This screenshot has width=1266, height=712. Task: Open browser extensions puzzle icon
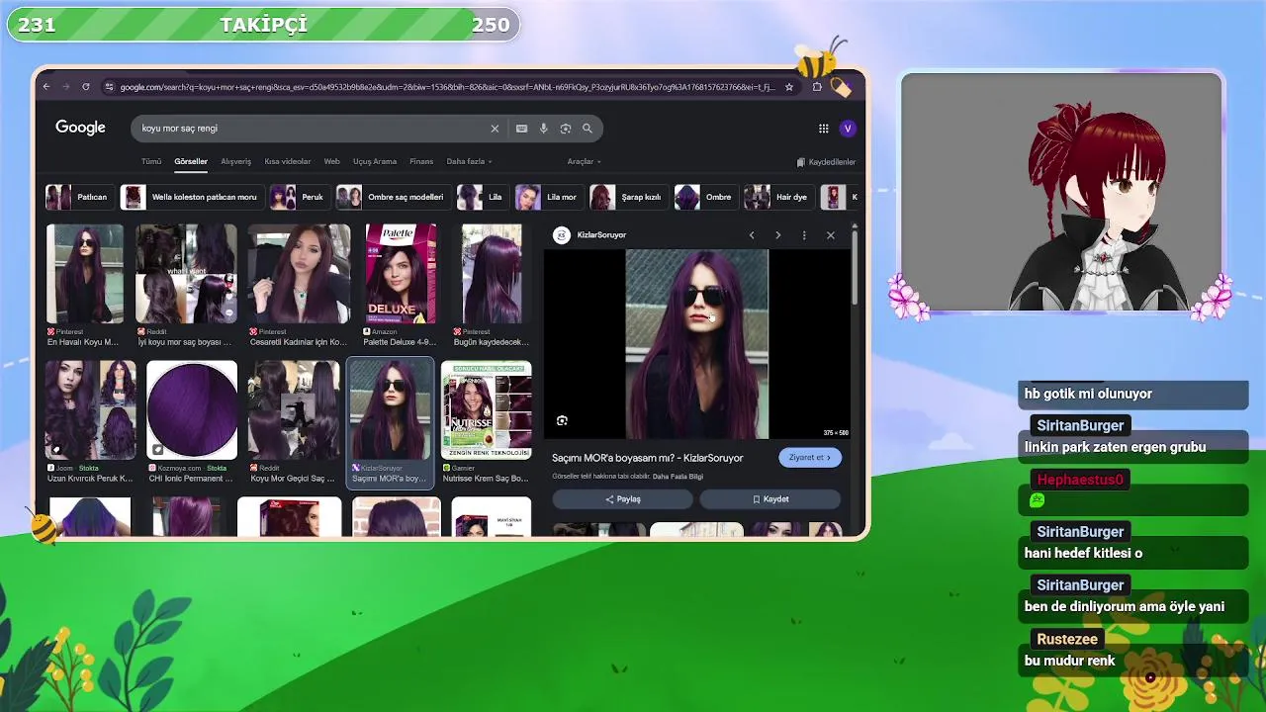817,87
